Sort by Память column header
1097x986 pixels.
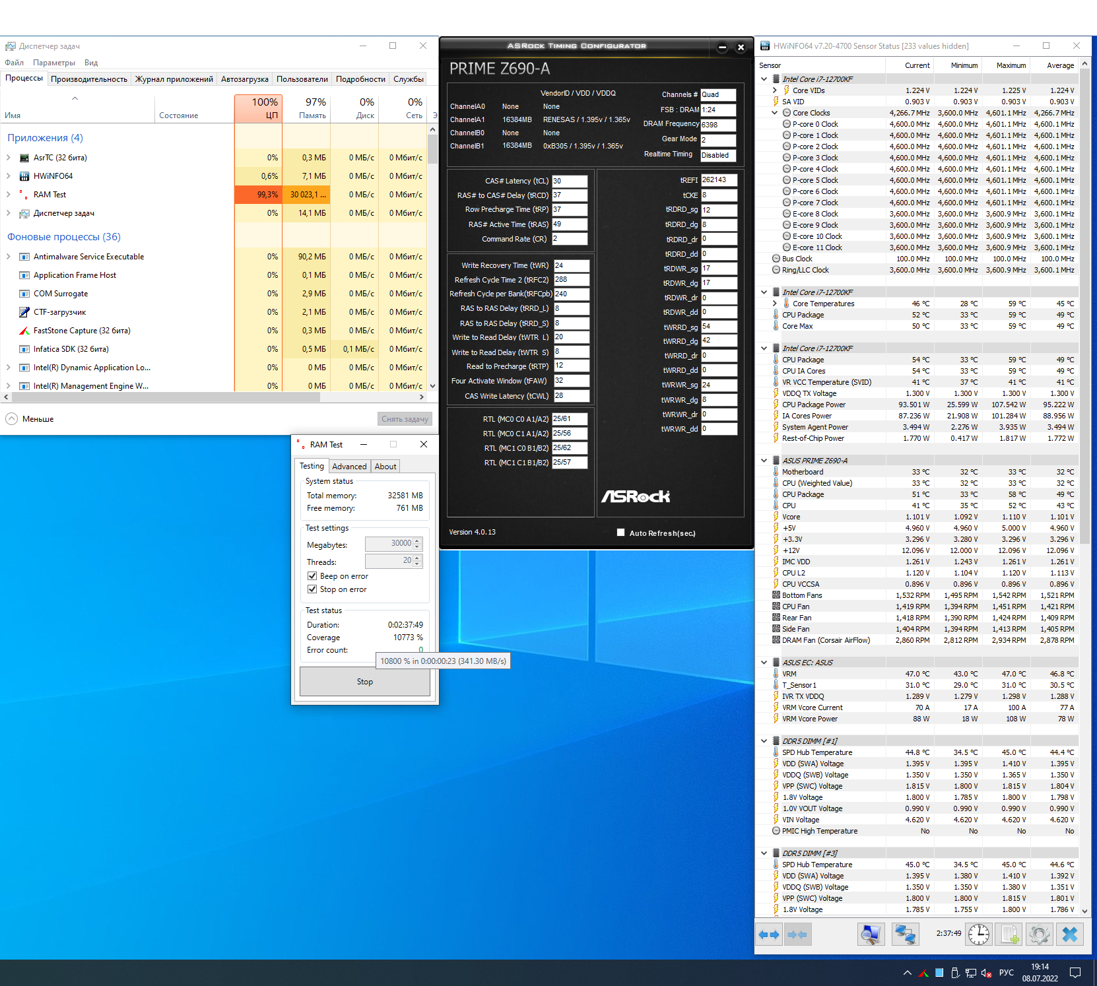pyautogui.click(x=306, y=108)
